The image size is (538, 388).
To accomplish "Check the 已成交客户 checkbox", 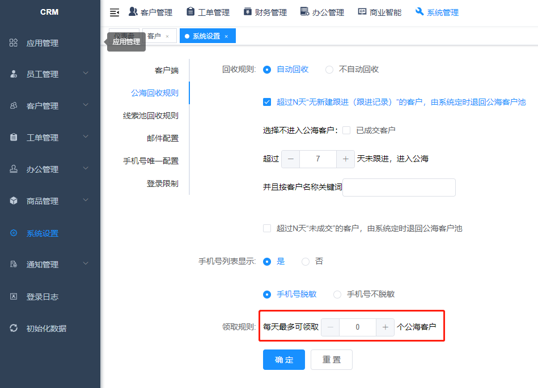I will coord(346,130).
